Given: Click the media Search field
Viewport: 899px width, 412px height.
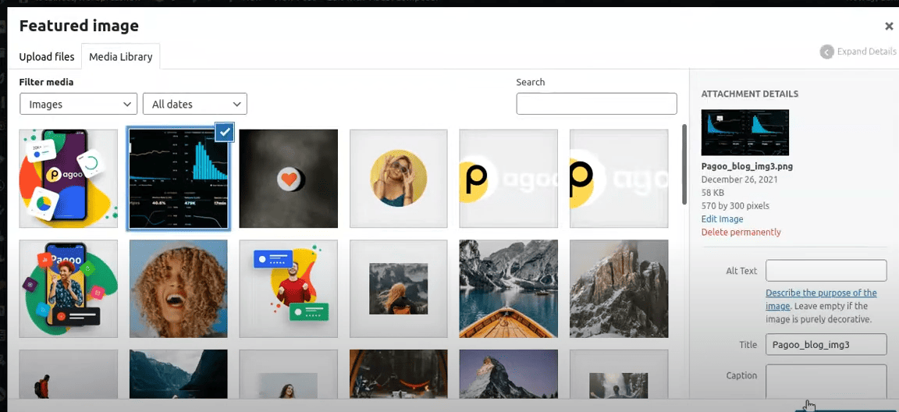Looking at the screenshot, I should (596, 104).
